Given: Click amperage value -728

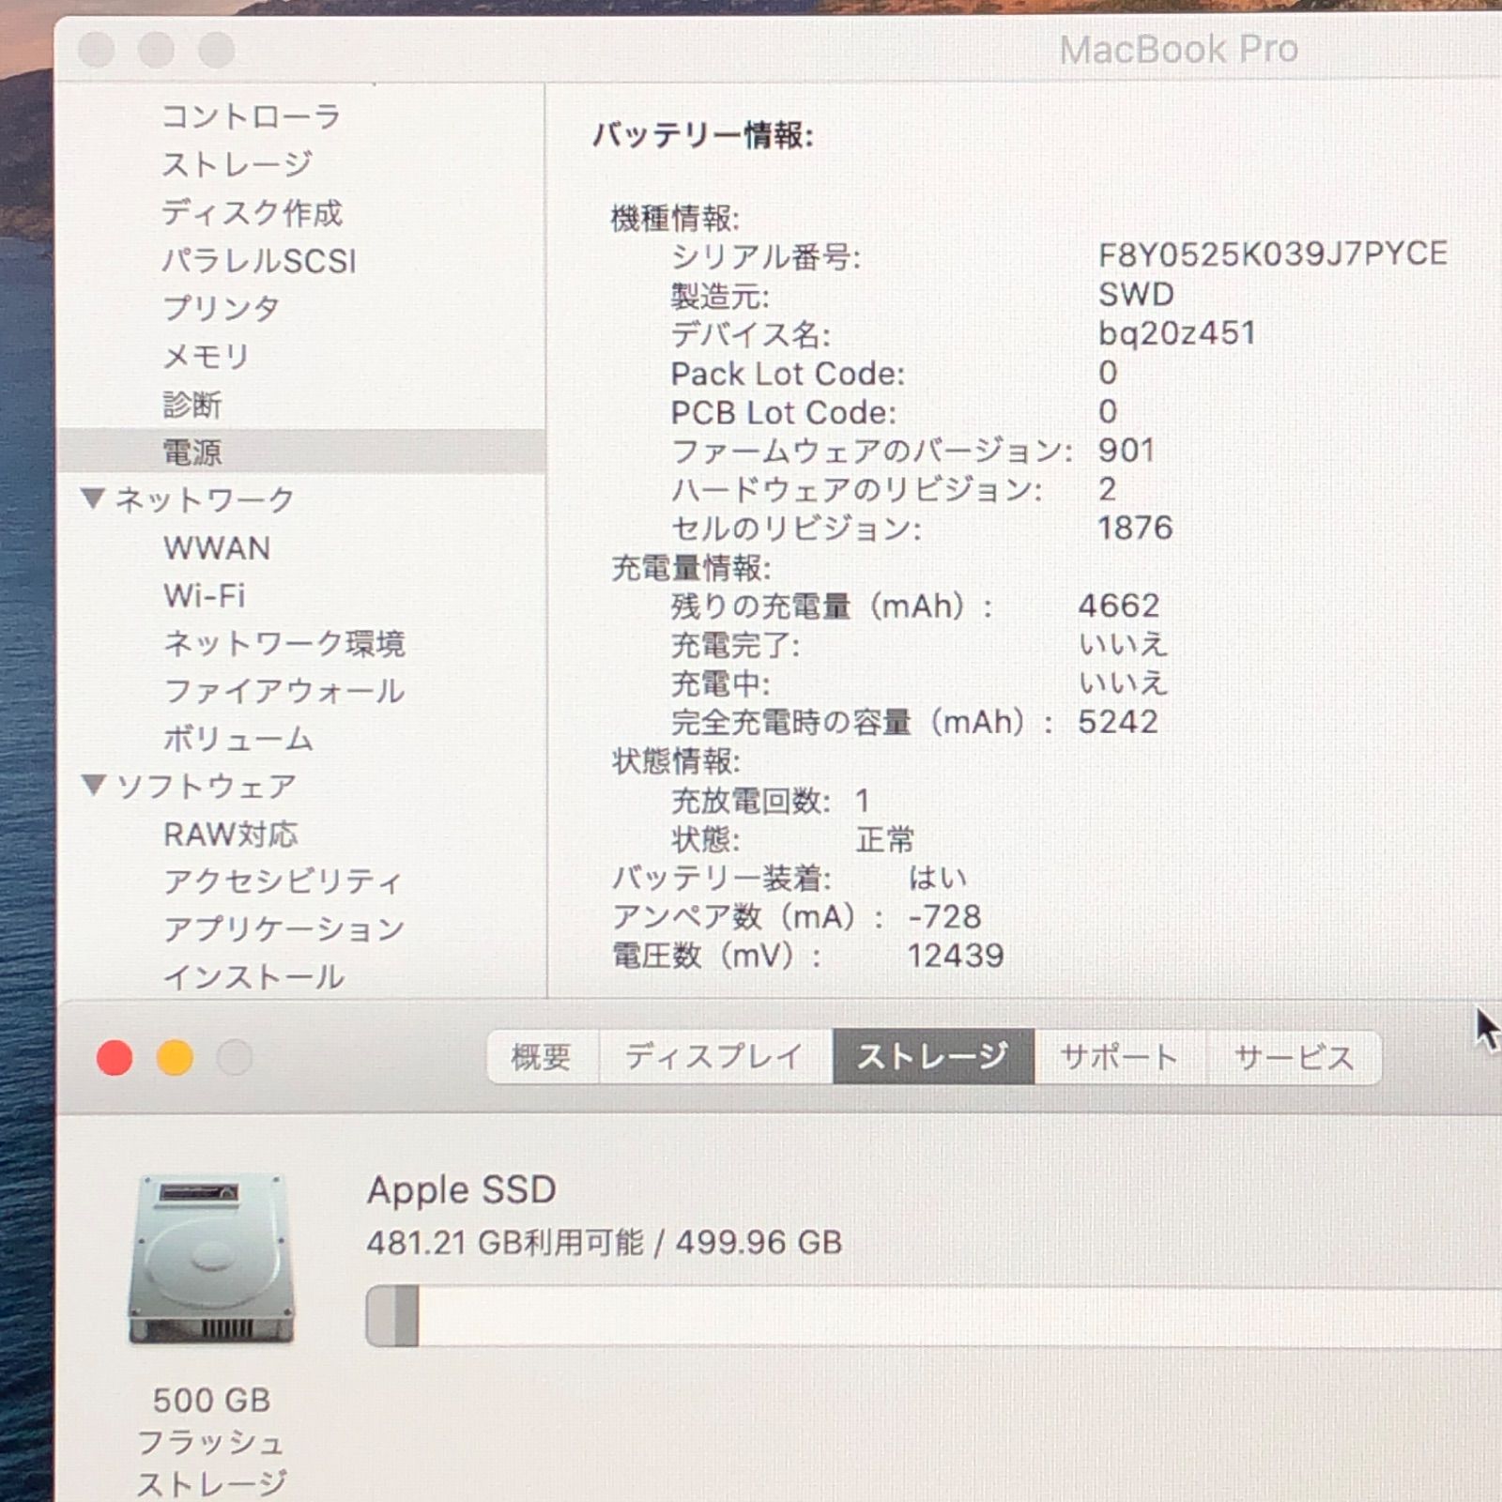Looking at the screenshot, I should [944, 917].
